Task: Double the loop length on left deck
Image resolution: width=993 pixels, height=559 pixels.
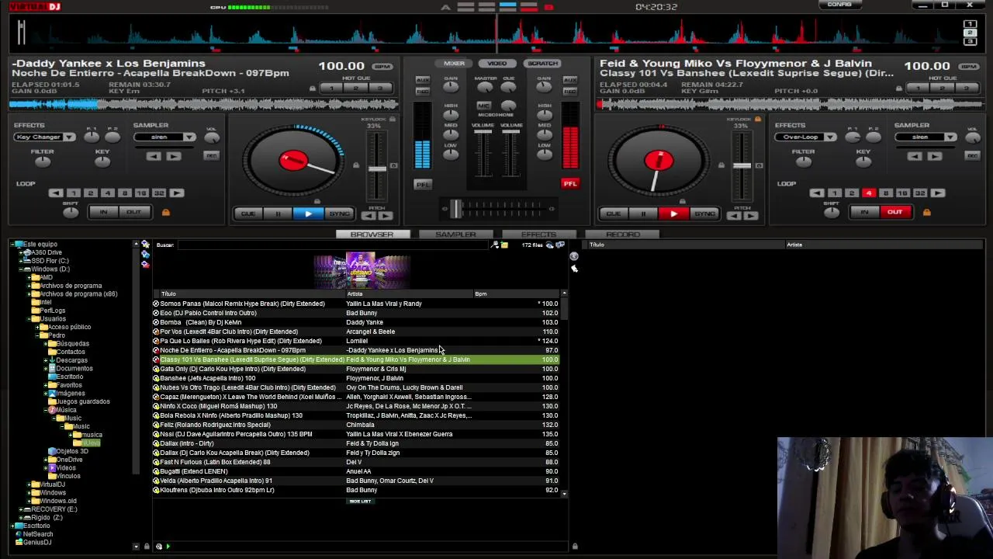Action: (177, 193)
